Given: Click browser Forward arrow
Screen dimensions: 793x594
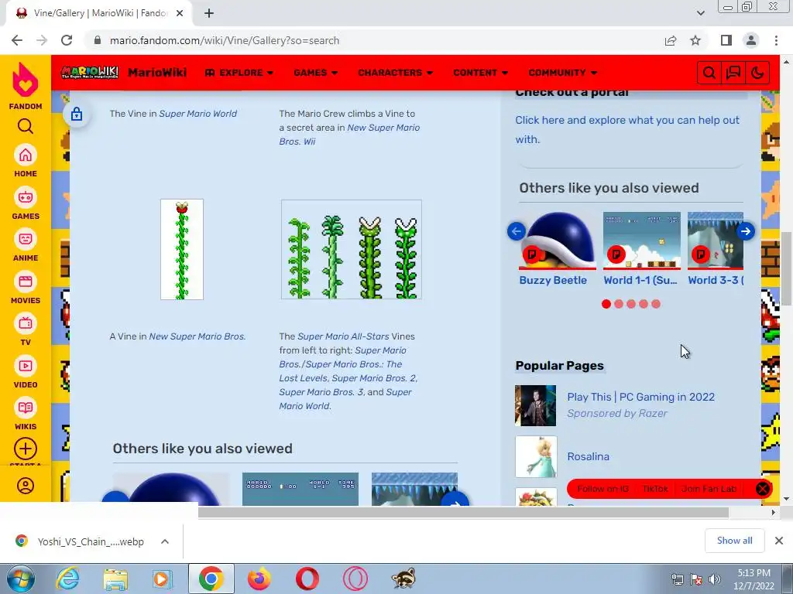Looking at the screenshot, I should coord(42,40).
